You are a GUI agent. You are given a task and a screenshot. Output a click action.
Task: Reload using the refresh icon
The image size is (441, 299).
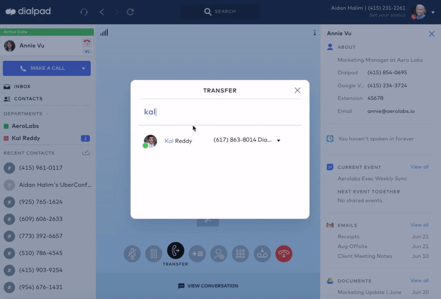tap(130, 12)
